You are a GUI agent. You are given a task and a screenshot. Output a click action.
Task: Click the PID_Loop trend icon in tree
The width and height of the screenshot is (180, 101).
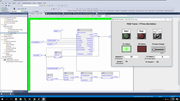click(x=7, y=55)
